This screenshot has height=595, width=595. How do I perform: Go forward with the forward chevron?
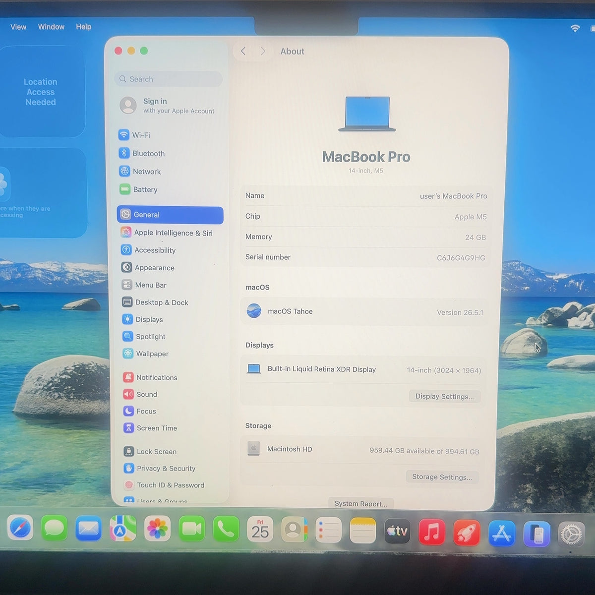click(263, 51)
